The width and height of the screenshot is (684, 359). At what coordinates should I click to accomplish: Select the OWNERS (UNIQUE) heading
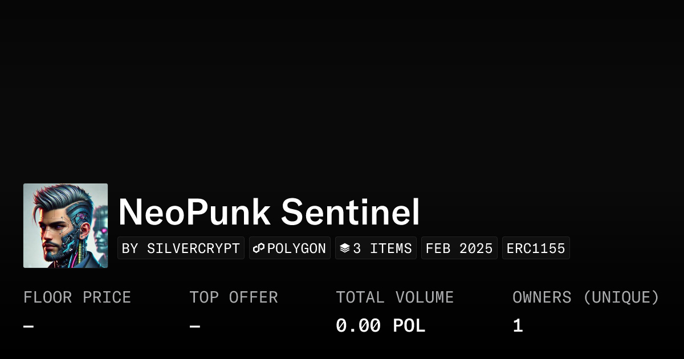click(586, 297)
